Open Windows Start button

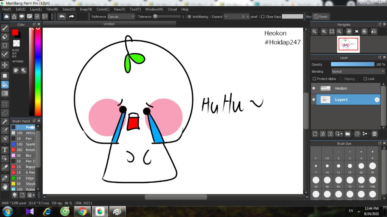(8, 212)
